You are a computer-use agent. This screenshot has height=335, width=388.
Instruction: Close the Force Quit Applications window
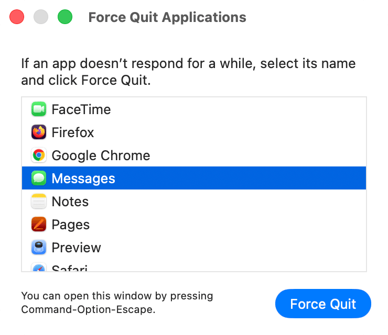point(17,17)
